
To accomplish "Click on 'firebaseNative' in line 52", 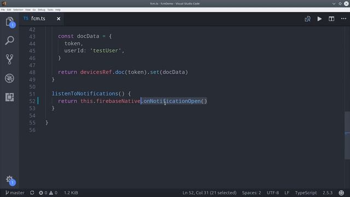I will coord(118,101).
